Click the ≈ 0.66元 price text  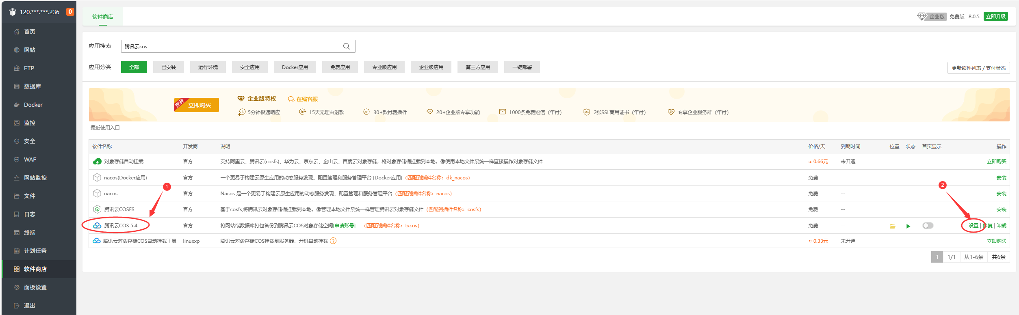(x=818, y=162)
